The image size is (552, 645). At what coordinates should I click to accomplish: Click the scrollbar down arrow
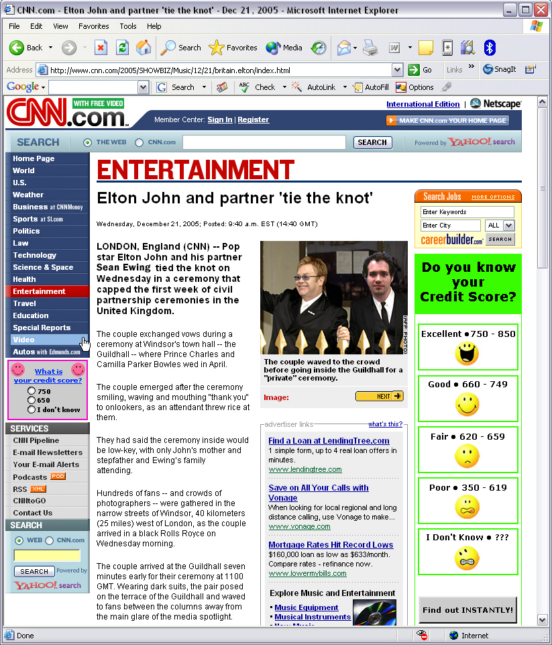click(x=542, y=619)
